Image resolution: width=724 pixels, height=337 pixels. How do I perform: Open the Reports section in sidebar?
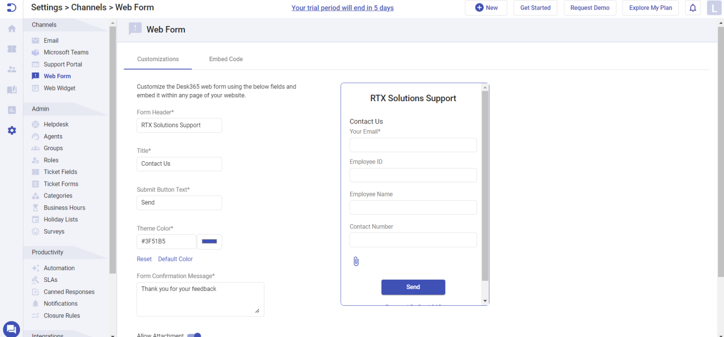tap(11, 110)
